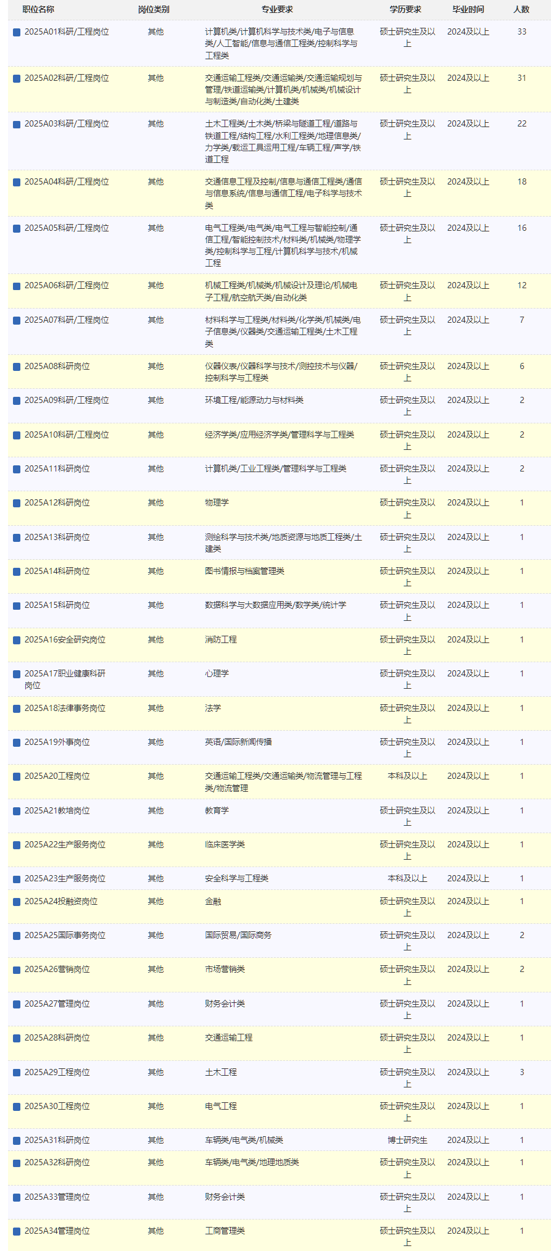551x1251 pixels.
Task: Select the 学历要求 column header
Action: click(x=405, y=9)
